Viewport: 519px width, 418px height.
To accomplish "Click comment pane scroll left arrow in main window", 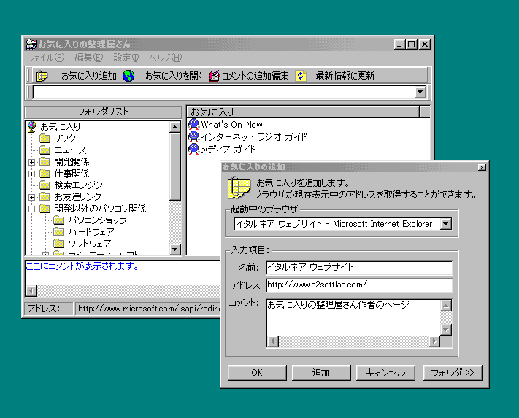I will point(31,291).
